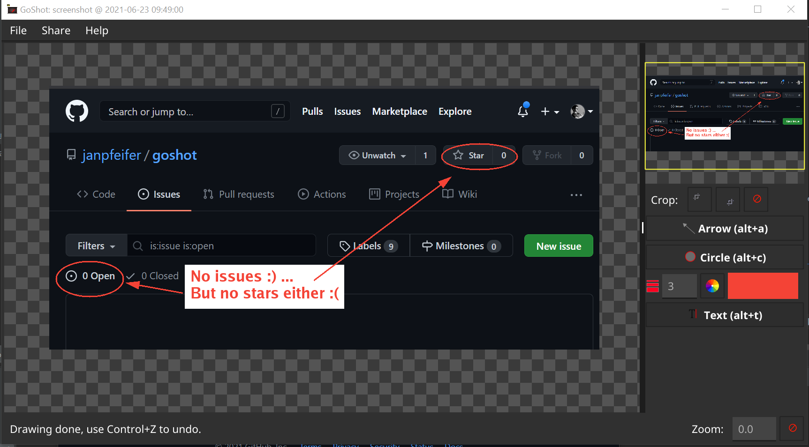
Task: Click the notifications bell icon
Action: pos(523,111)
